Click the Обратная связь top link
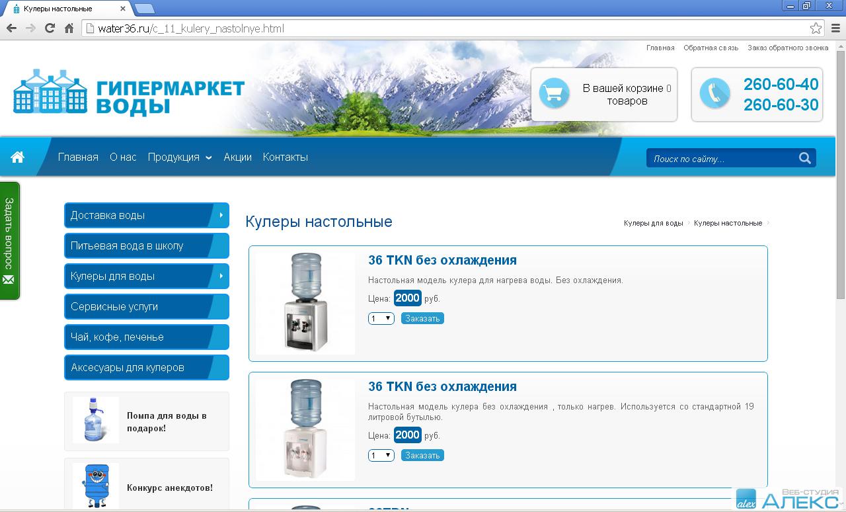This screenshot has width=846, height=512. coord(711,48)
